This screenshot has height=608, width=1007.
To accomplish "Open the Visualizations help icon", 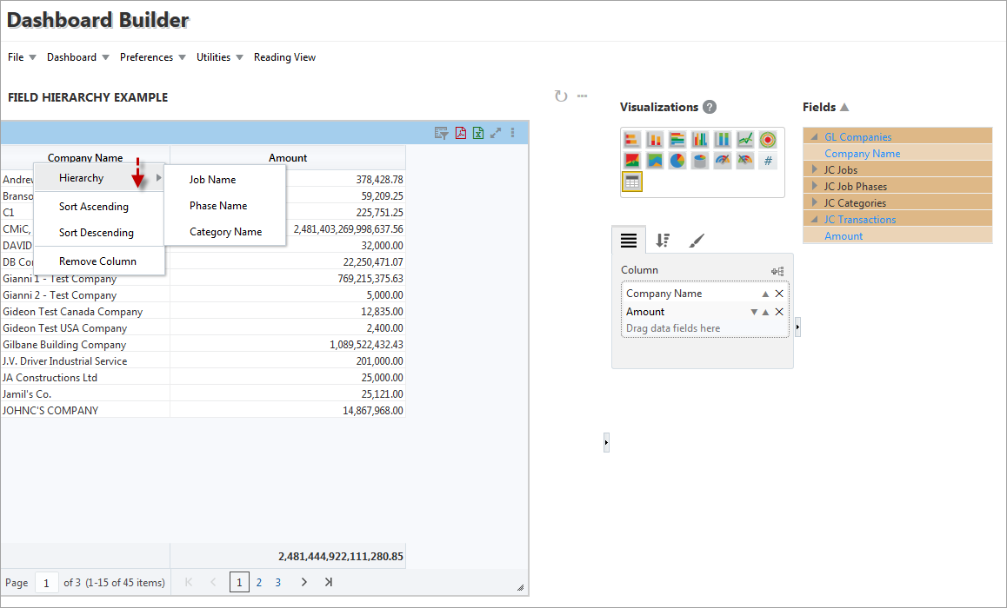I will (710, 108).
